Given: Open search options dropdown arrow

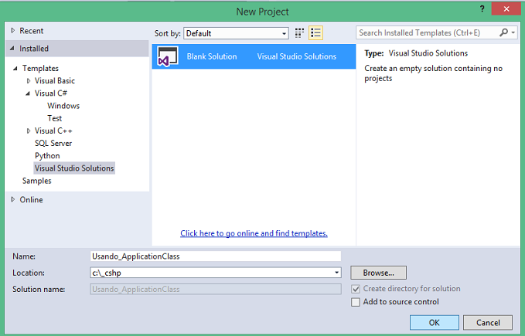Looking at the screenshot, I should (x=513, y=32).
